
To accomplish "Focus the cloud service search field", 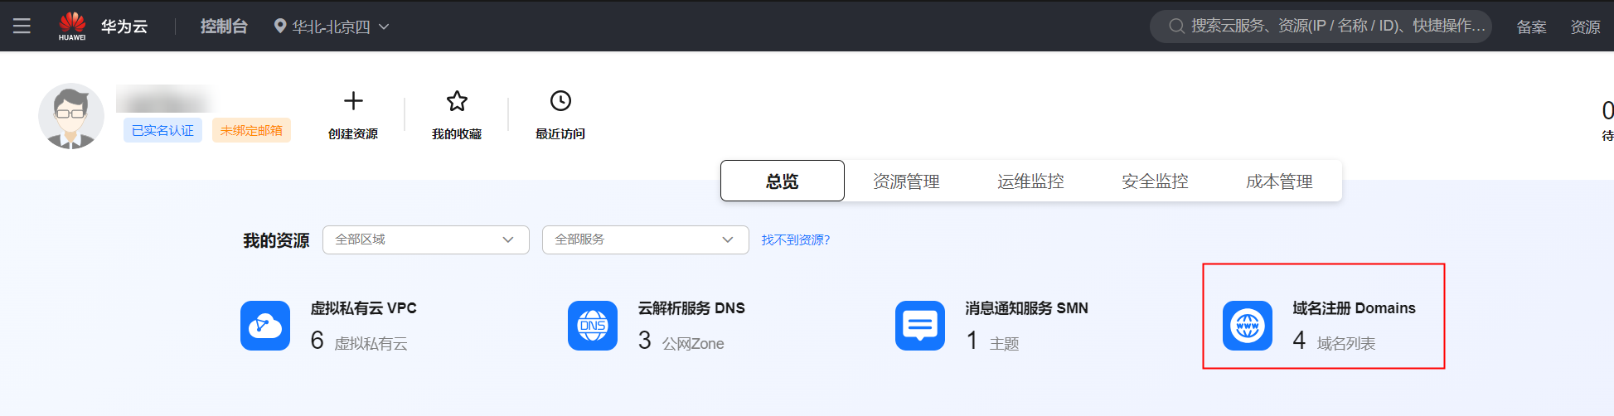I will tap(1321, 27).
